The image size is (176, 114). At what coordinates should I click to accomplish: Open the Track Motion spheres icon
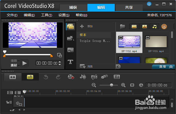(105, 77)
